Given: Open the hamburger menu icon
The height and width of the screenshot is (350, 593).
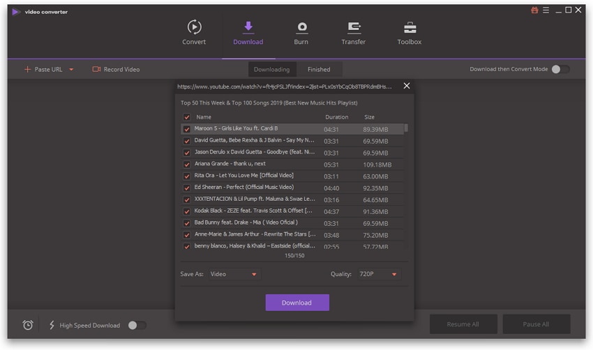Looking at the screenshot, I should point(546,10).
